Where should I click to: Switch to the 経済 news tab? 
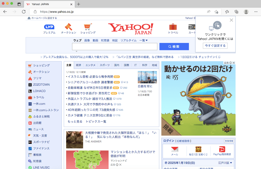[79, 65]
